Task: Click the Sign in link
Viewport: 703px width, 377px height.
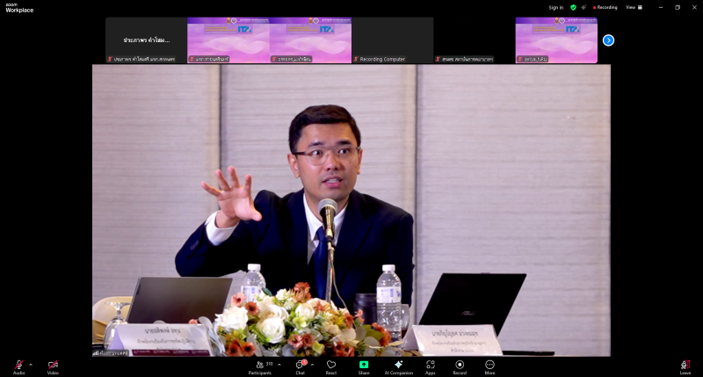Action: pos(555,7)
